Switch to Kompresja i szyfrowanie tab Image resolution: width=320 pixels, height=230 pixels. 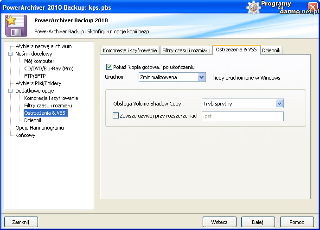tap(130, 50)
